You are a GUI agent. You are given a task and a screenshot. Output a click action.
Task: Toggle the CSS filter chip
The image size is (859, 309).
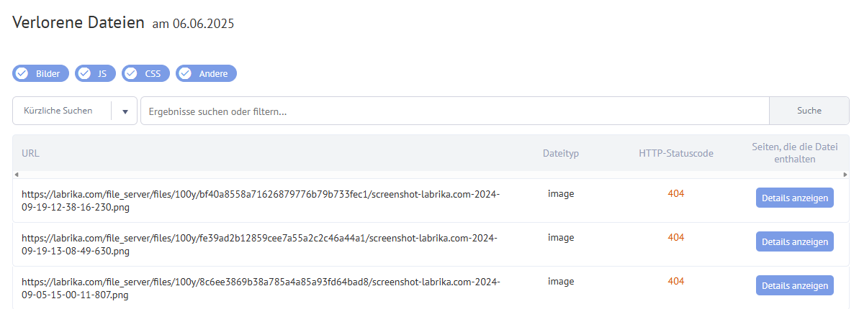coord(145,73)
